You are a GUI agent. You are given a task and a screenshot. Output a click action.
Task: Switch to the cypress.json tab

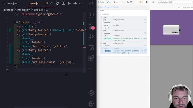11,4
